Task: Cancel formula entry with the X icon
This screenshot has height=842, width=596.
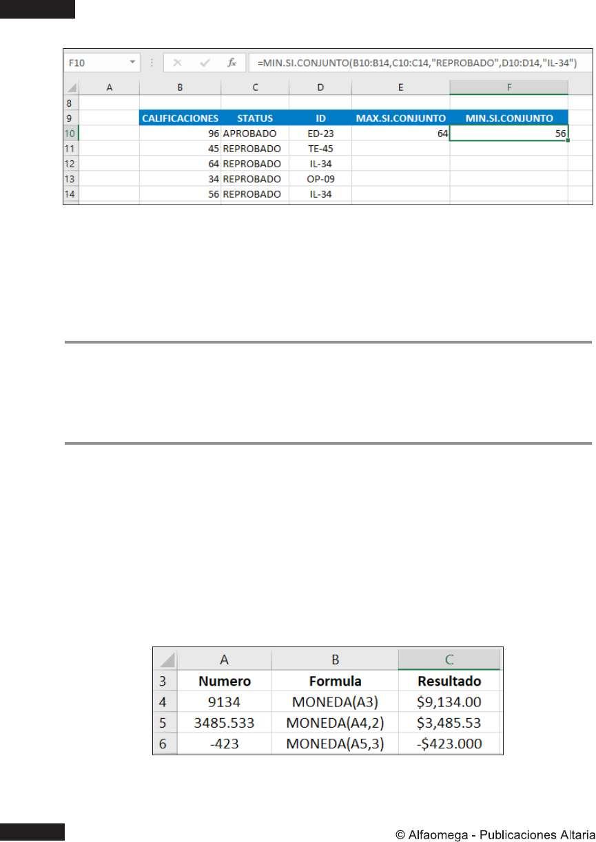Action: [x=178, y=63]
